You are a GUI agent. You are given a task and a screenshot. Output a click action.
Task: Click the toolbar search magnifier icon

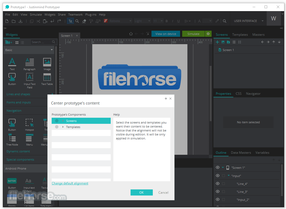pyautogui.click(x=225, y=21)
